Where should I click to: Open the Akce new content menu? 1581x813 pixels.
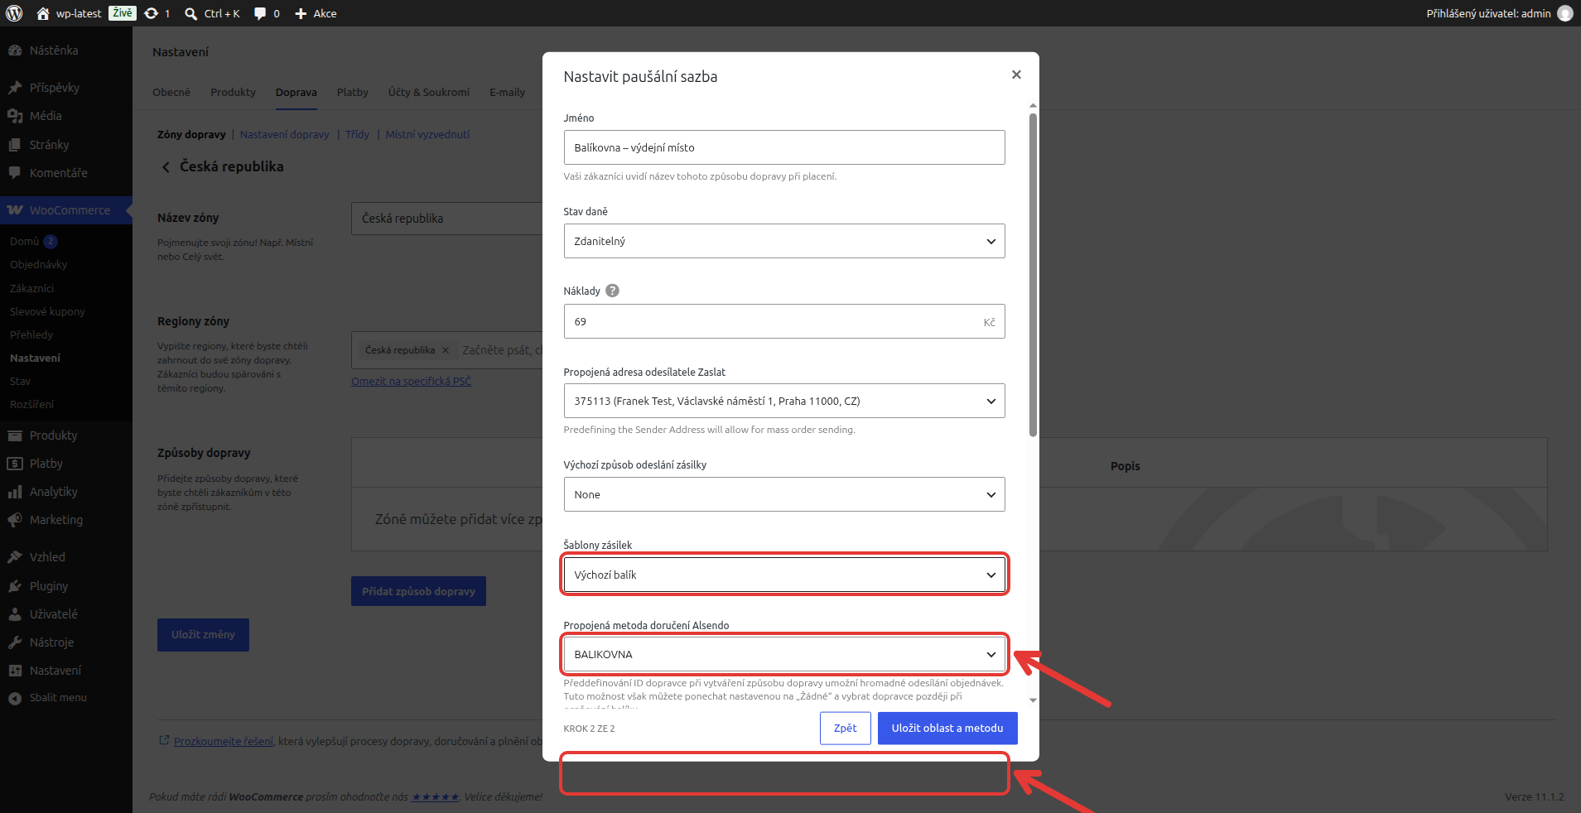(316, 13)
